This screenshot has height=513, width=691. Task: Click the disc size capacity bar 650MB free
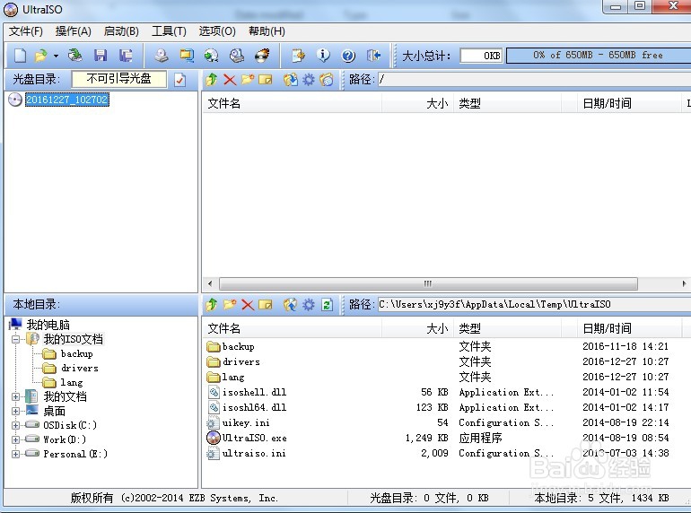pos(599,56)
